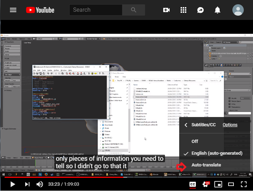This screenshot has height=191, width=253.
Task: Choose the Auto-translate option
Action: coord(215,165)
